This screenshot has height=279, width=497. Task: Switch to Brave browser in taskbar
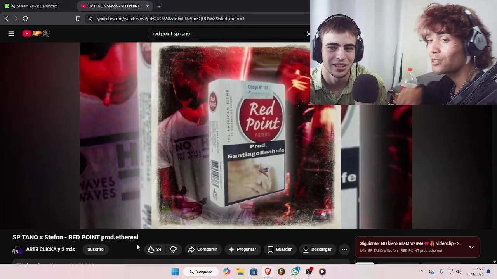(x=268, y=272)
